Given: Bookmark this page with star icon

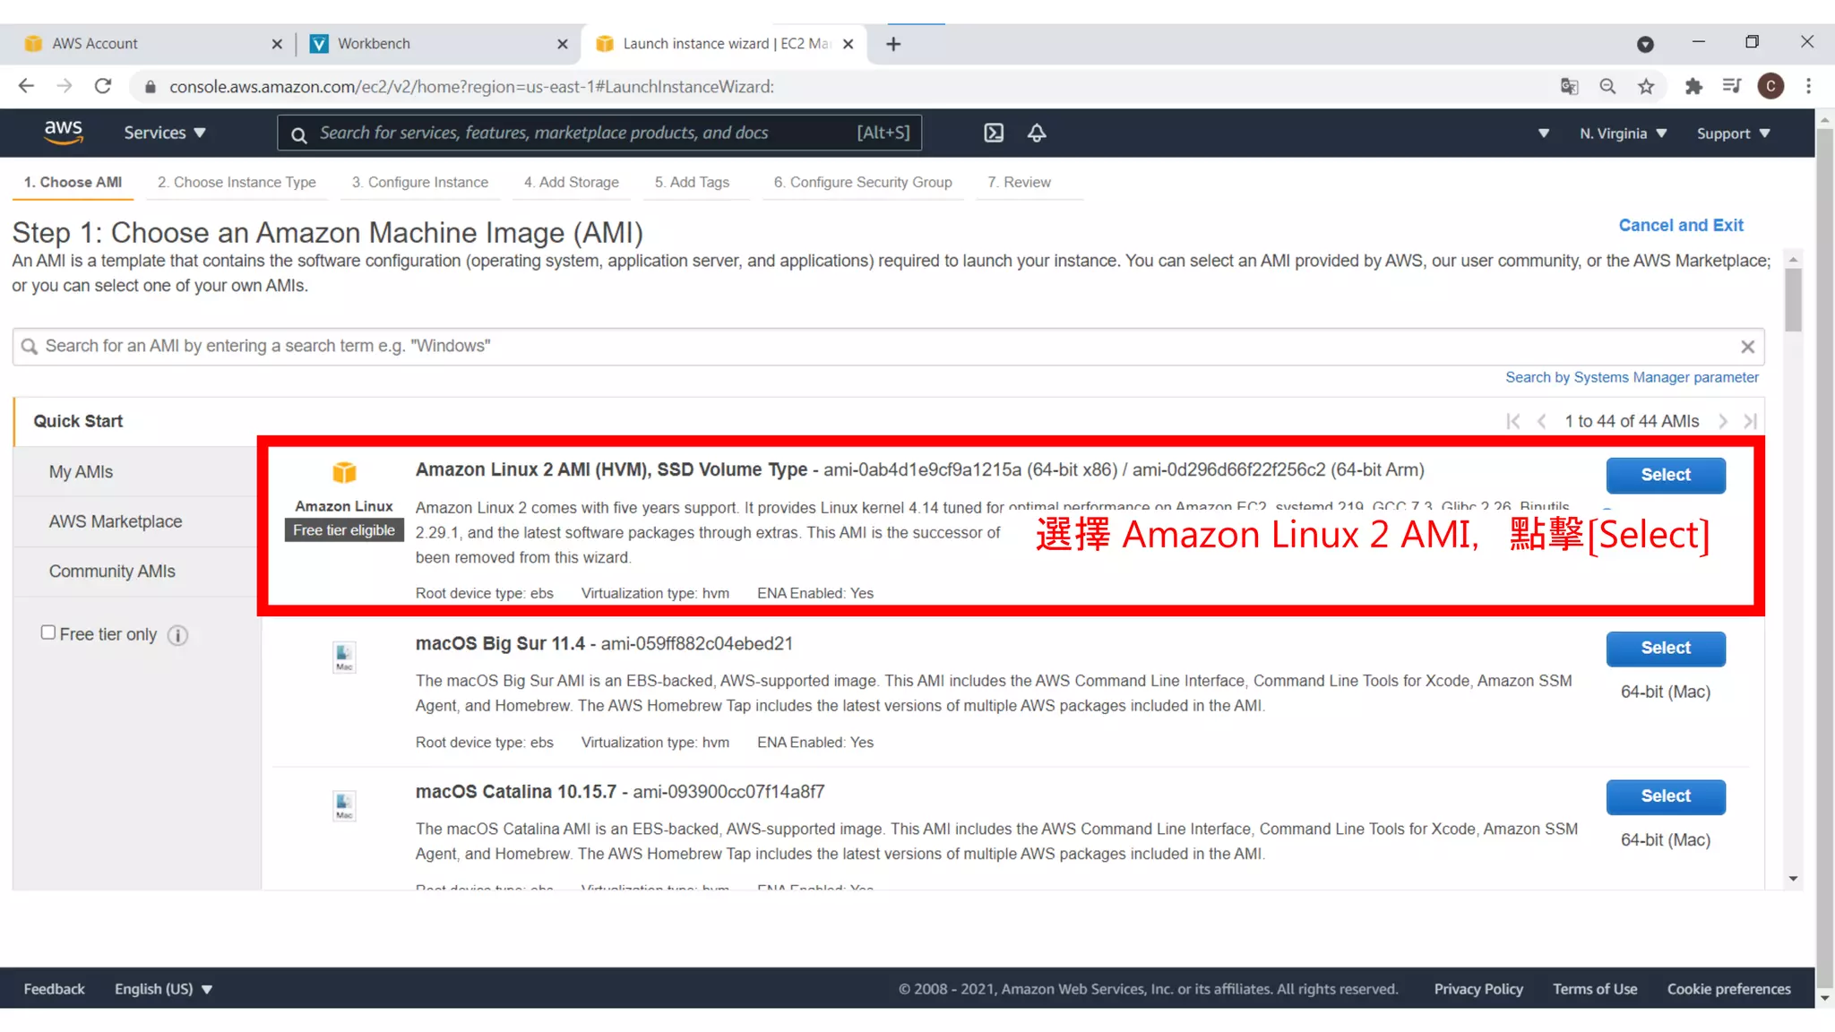Looking at the screenshot, I should click(1646, 86).
